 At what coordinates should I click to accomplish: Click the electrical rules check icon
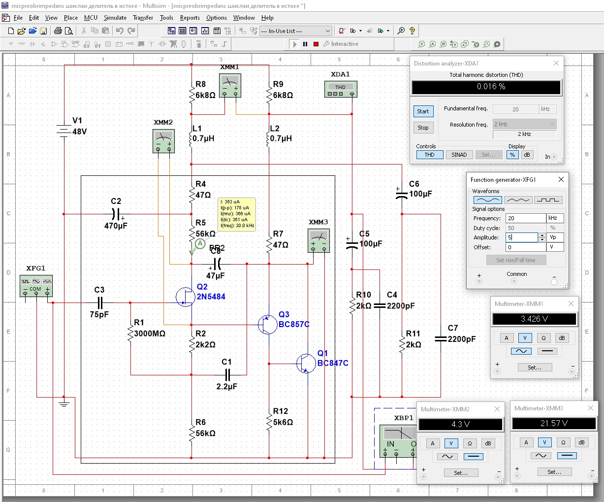click(x=341, y=31)
